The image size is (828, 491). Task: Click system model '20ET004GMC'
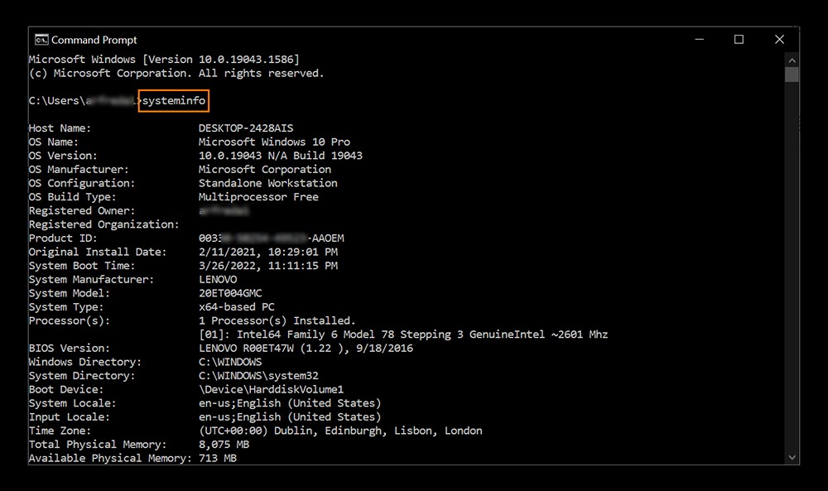(x=230, y=293)
